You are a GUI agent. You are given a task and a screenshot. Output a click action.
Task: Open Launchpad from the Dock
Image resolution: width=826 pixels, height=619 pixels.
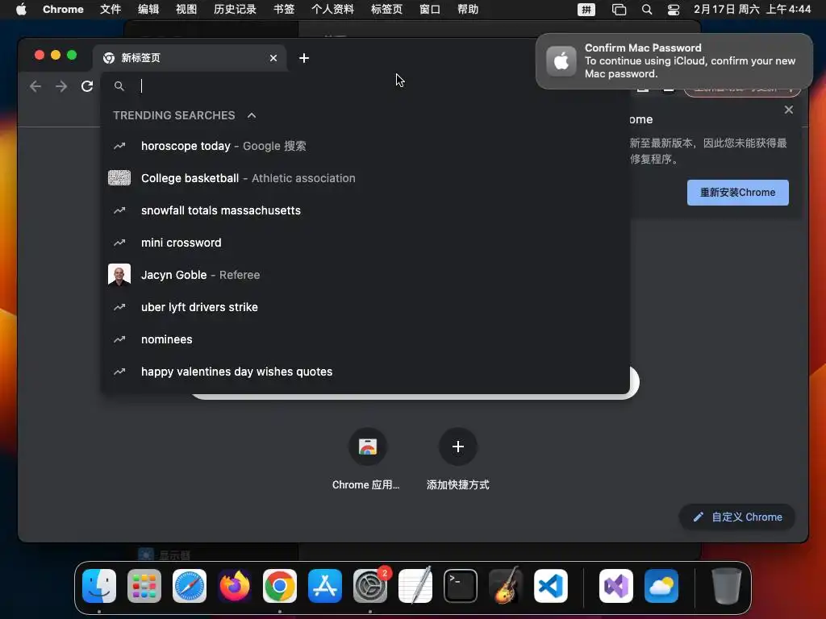tap(144, 586)
